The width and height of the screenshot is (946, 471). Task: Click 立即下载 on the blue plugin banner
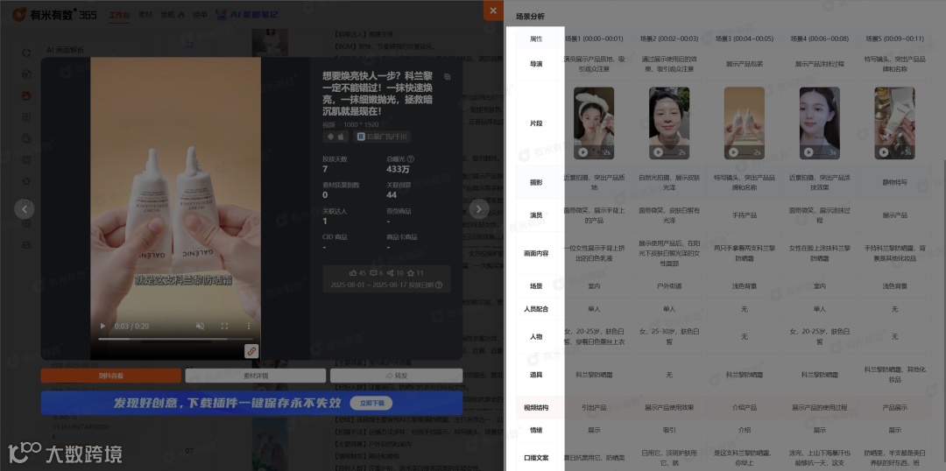pyautogui.click(x=371, y=403)
